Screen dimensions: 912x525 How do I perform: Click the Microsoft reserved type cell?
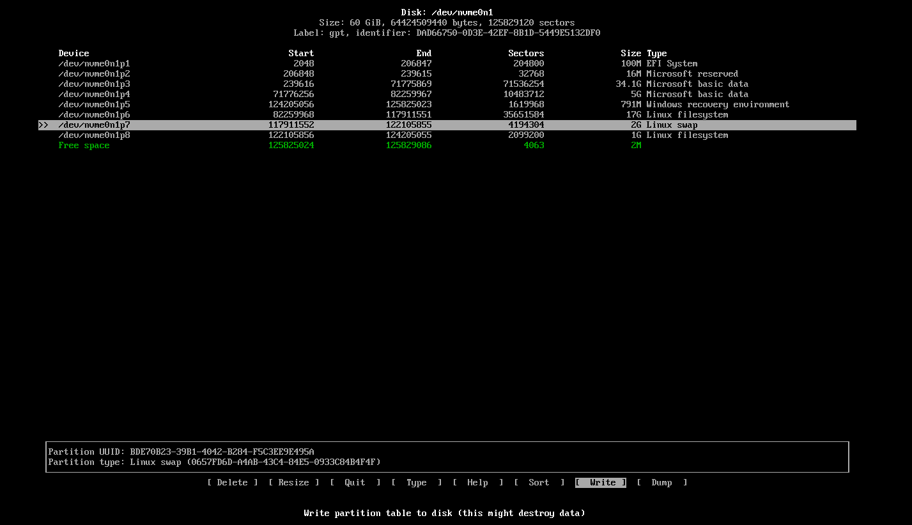tap(693, 74)
